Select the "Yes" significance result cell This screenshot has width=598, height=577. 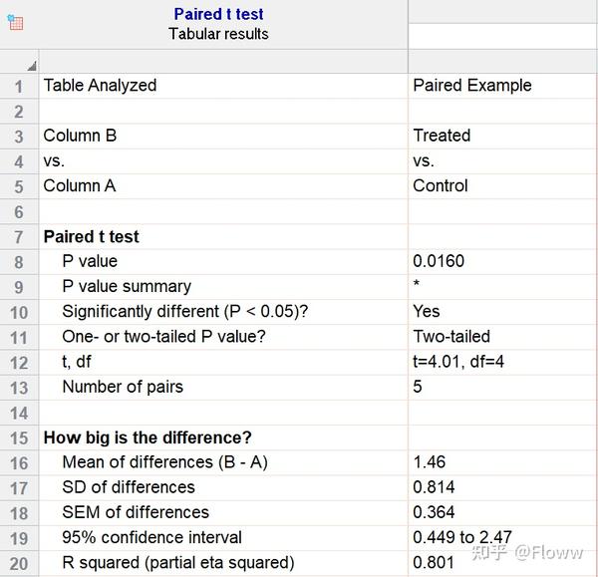pyautogui.click(x=427, y=311)
